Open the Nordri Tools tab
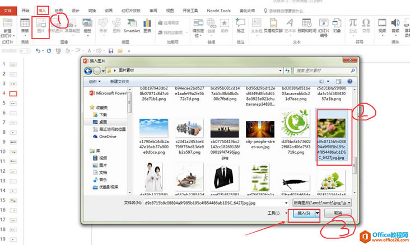This screenshot has width=410, height=245. point(218,11)
